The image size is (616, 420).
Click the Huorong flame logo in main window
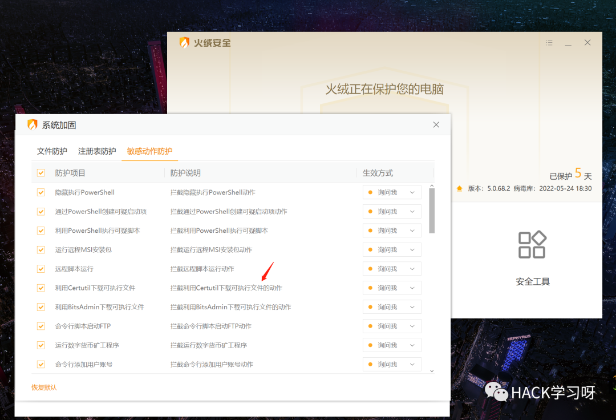coord(184,43)
